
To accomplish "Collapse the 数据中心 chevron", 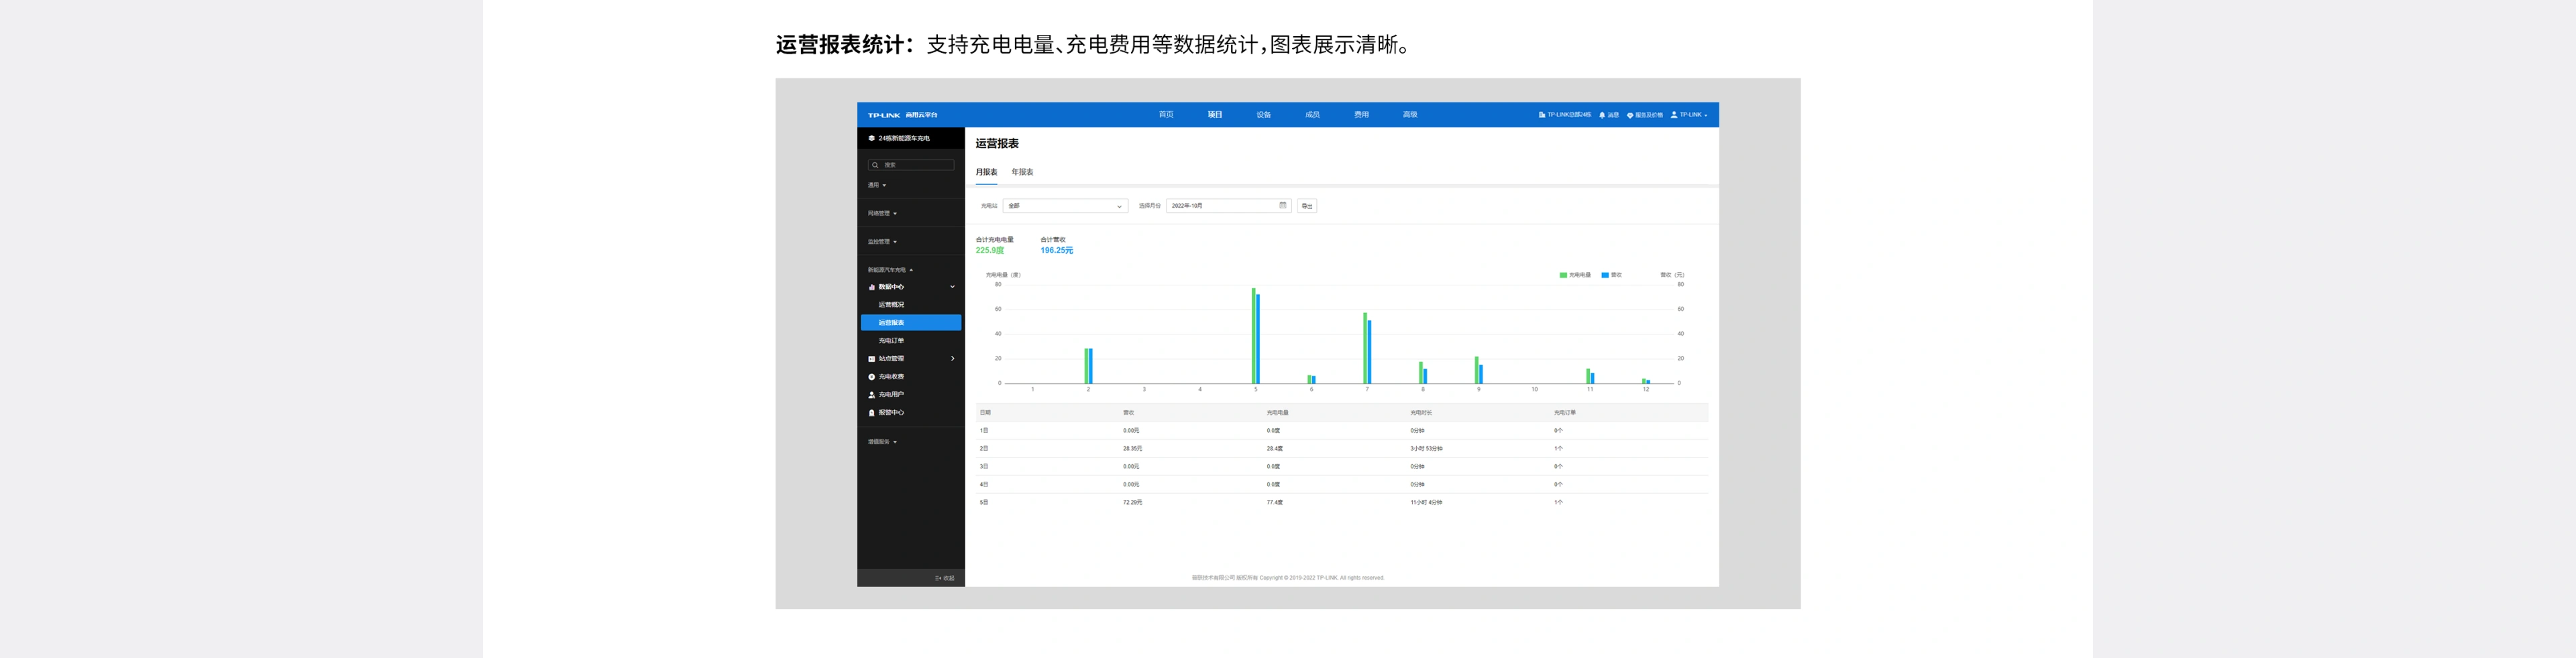I will 952,287.
